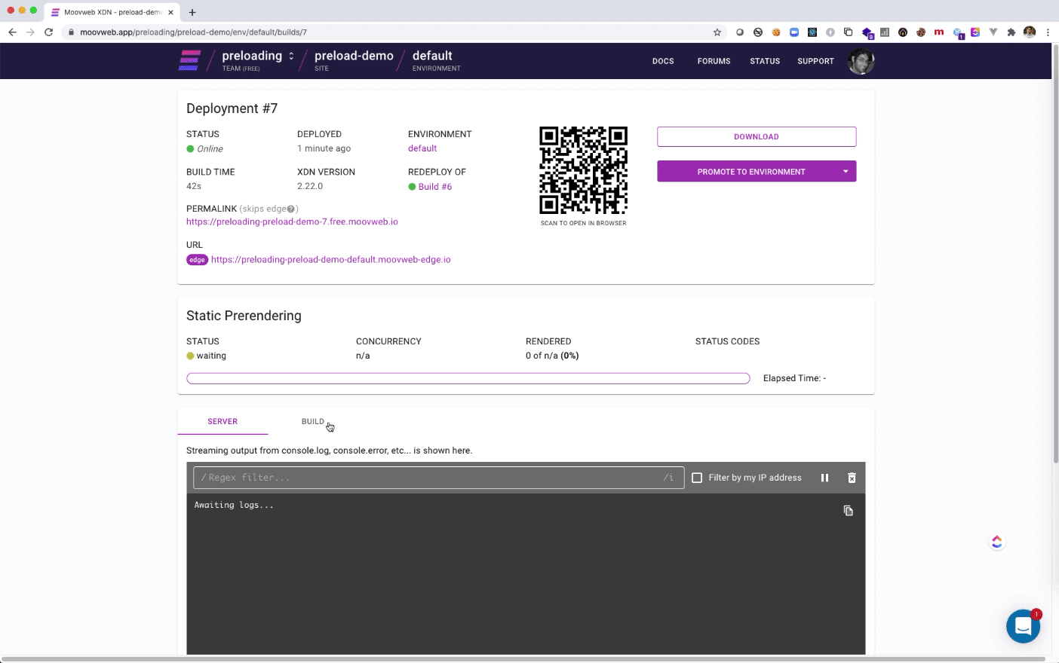Click the help icon next to skips edge

[x=291, y=209]
